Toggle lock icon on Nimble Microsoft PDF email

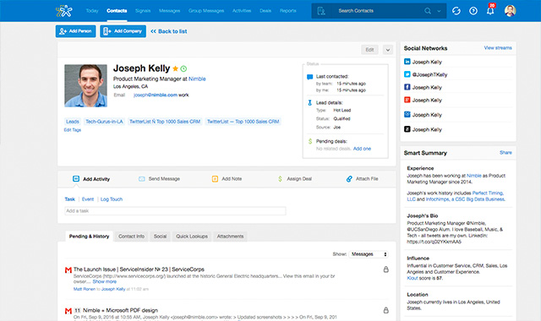386,310
